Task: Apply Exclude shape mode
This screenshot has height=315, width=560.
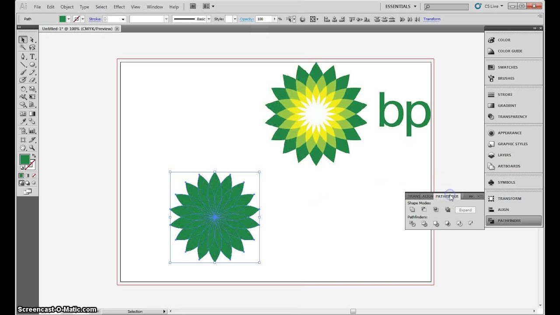Action: (448, 210)
